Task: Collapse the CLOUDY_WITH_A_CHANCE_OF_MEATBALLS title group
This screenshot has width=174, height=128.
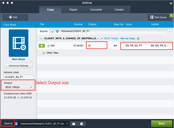Action: click(x=41, y=38)
